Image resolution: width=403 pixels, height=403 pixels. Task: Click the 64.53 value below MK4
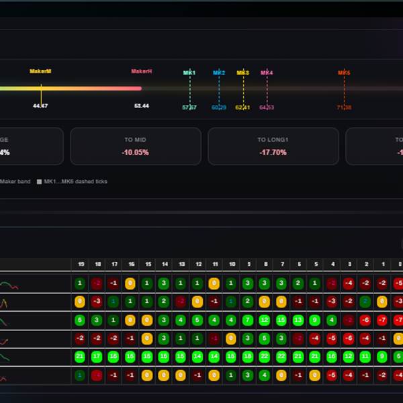[x=267, y=107]
